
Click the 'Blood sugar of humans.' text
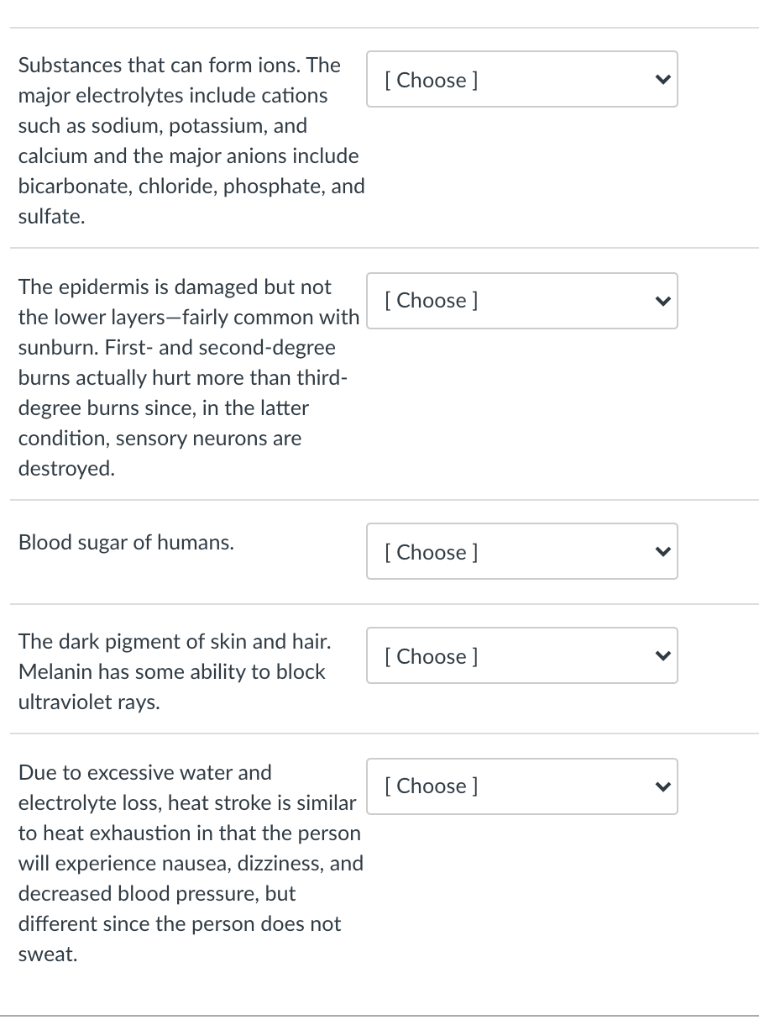tap(127, 542)
